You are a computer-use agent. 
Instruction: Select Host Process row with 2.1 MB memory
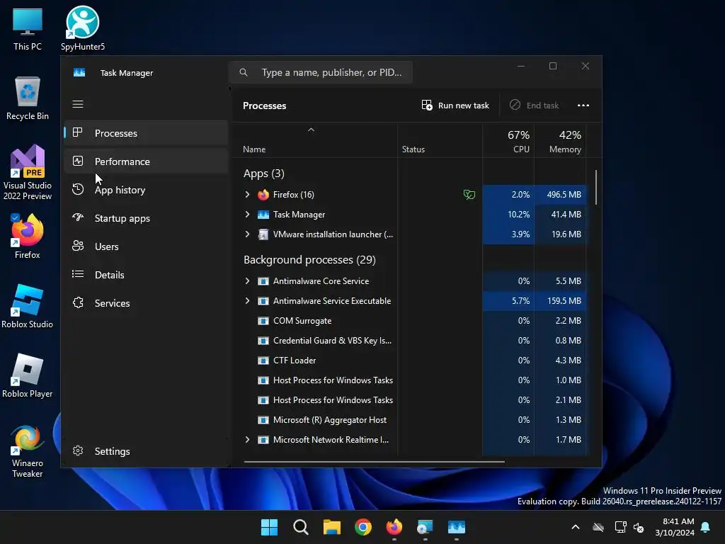[x=409, y=400]
